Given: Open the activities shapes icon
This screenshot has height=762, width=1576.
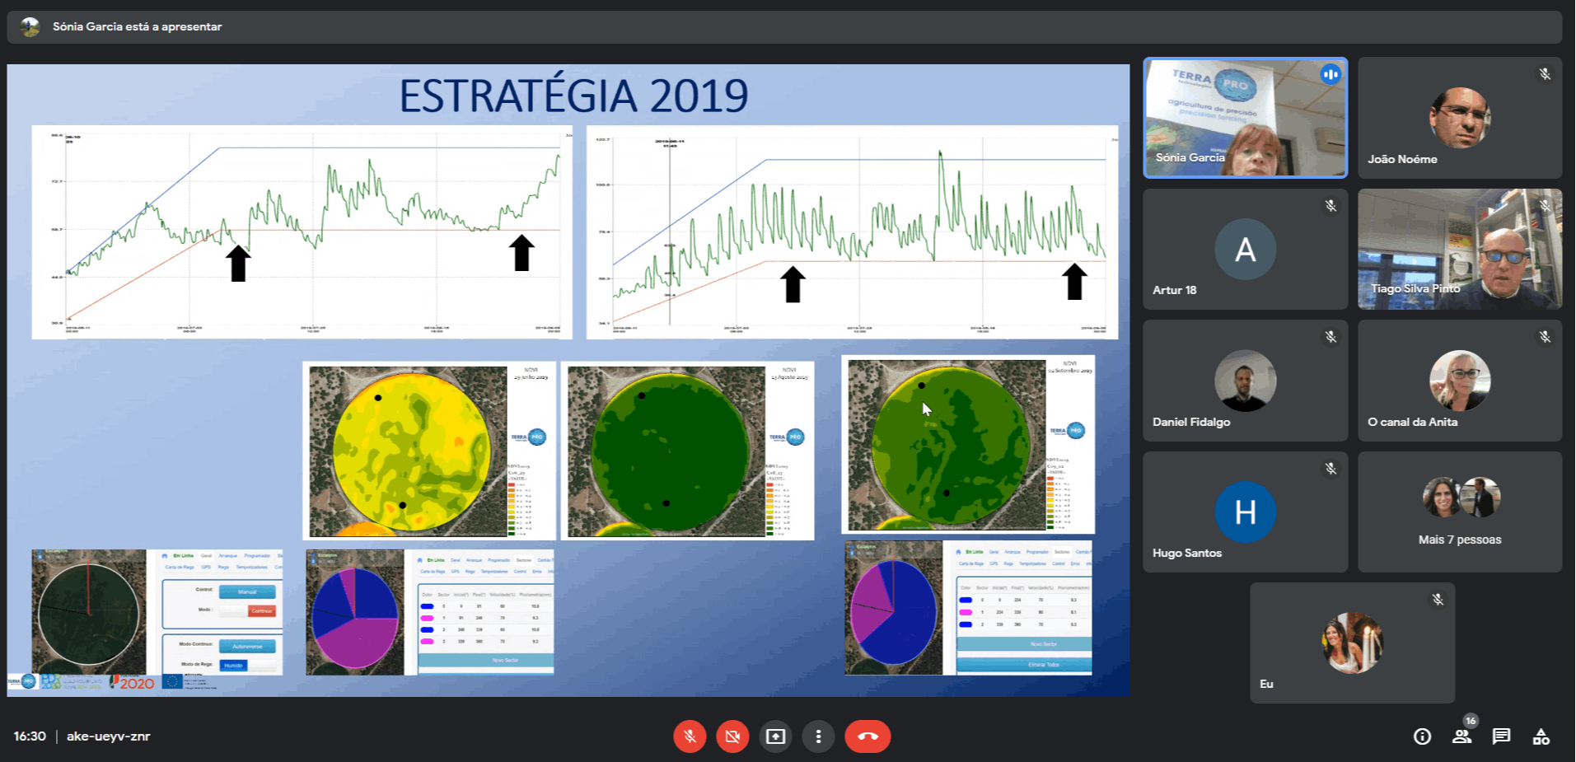Looking at the screenshot, I should tap(1541, 736).
